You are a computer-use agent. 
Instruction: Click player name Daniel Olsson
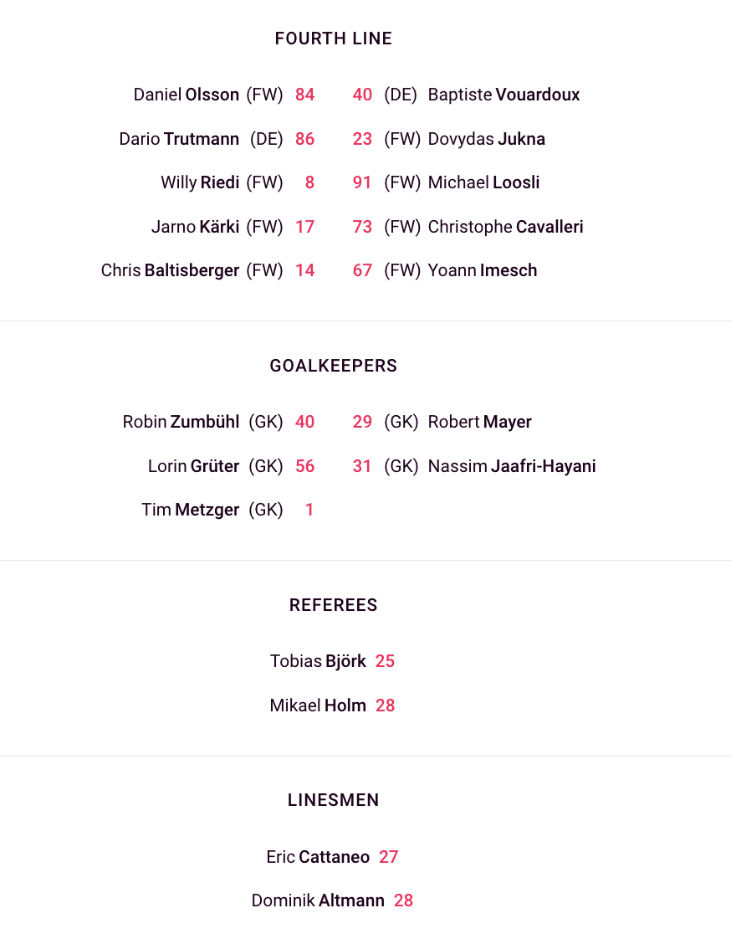(187, 95)
